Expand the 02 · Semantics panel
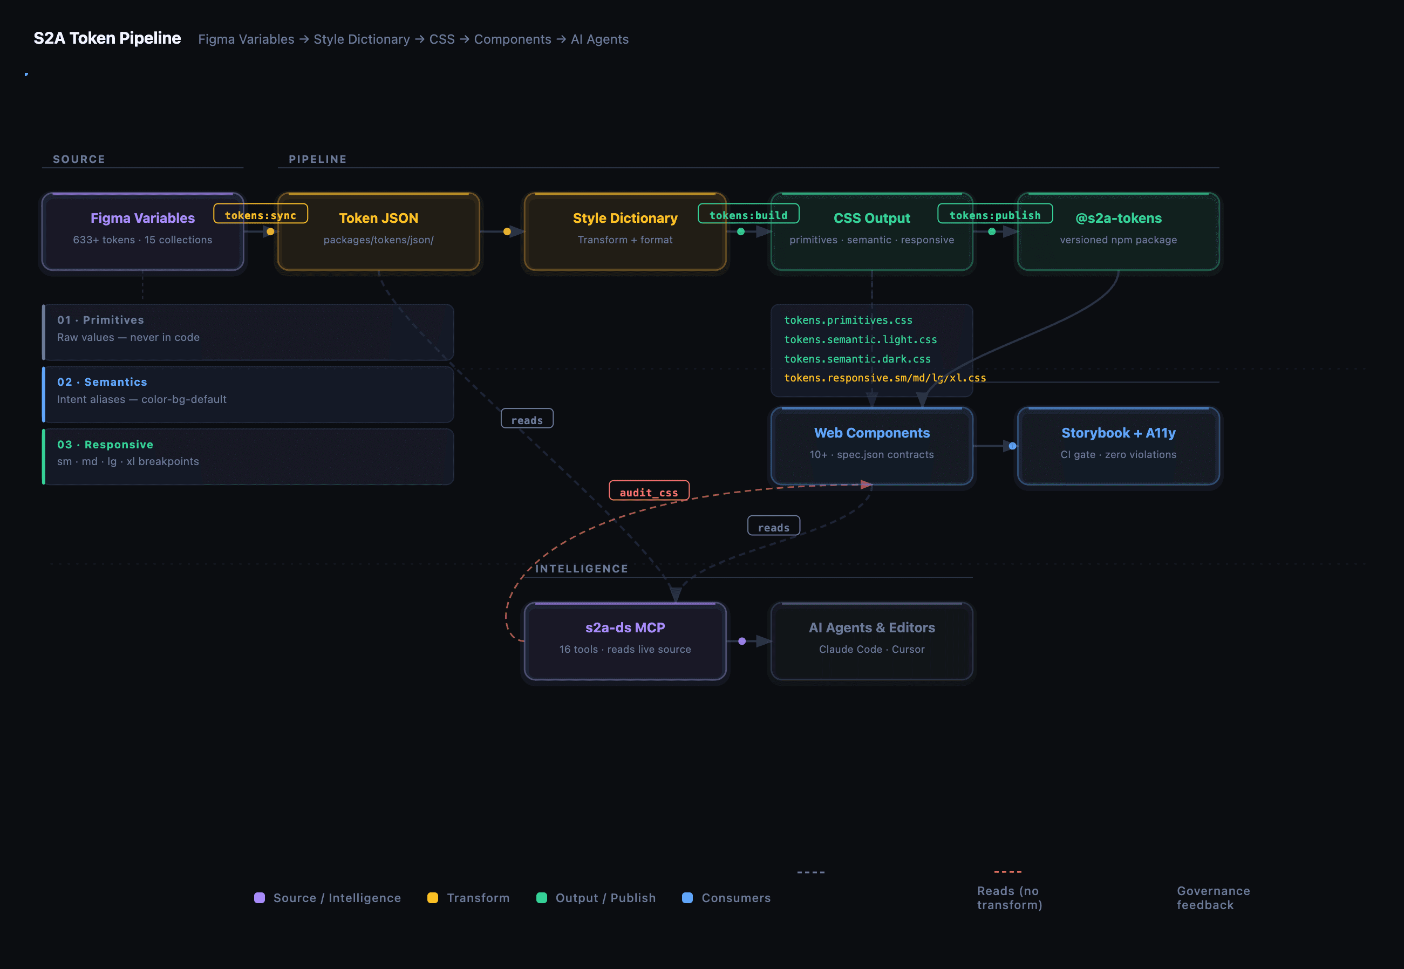The image size is (1404, 969). pos(248,394)
